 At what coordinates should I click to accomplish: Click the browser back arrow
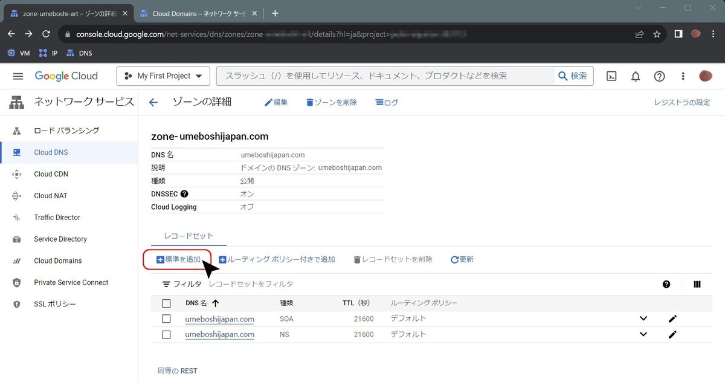11,34
